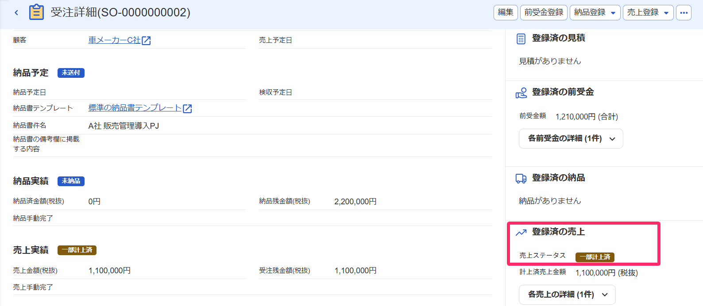Click the 見積がありません message

pyautogui.click(x=550, y=61)
